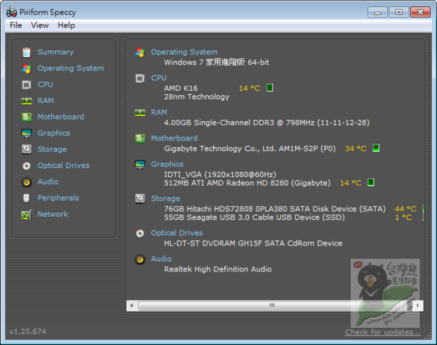This screenshot has height=345, width=437.
Task: Click the CPU temperature indicator next to 14 °C
Action: coord(270,88)
